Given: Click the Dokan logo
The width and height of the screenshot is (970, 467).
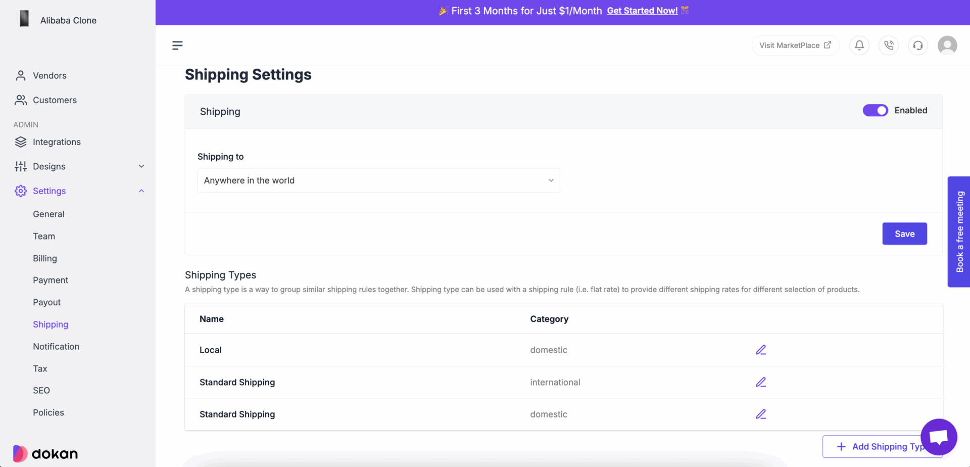Looking at the screenshot, I should (x=45, y=453).
